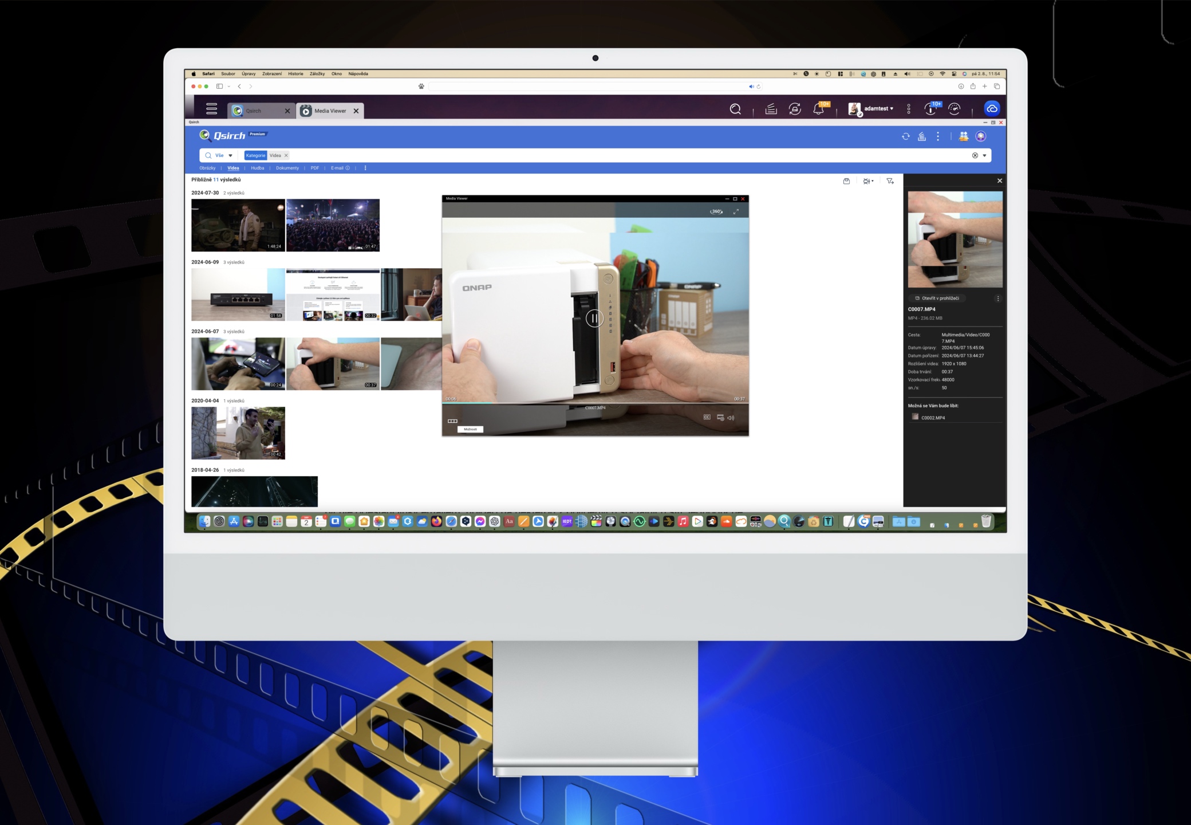
Task: Open the filter results funnel icon
Action: pyautogui.click(x=890, y=181)
